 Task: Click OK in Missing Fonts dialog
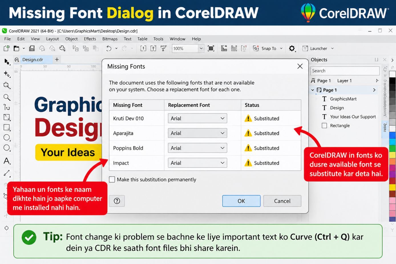tap(241, 201)
